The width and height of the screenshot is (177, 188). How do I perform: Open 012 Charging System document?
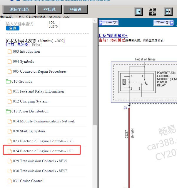tap(30, 101)
